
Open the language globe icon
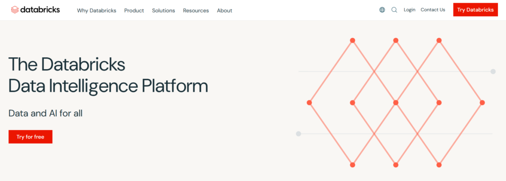pyautogui.click(x=382, y=10)
